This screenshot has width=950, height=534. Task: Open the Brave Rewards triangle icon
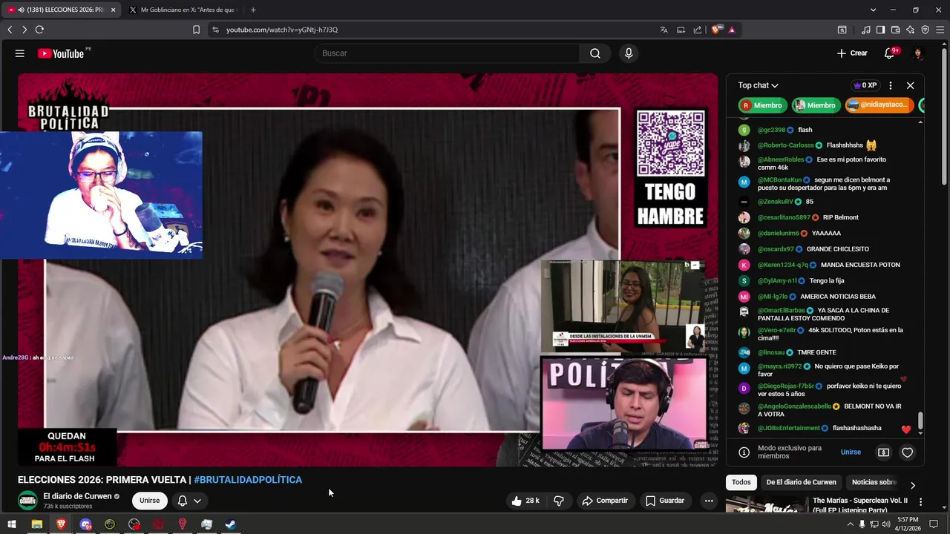coord(732,30)
